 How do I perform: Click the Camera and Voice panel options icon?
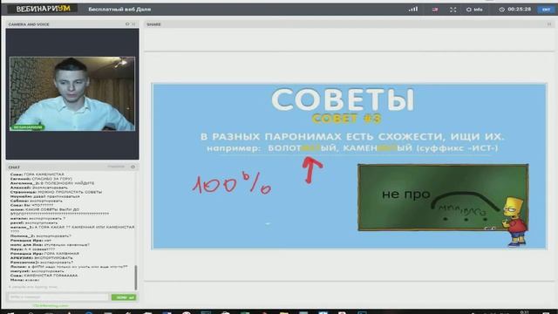(133, 24)
